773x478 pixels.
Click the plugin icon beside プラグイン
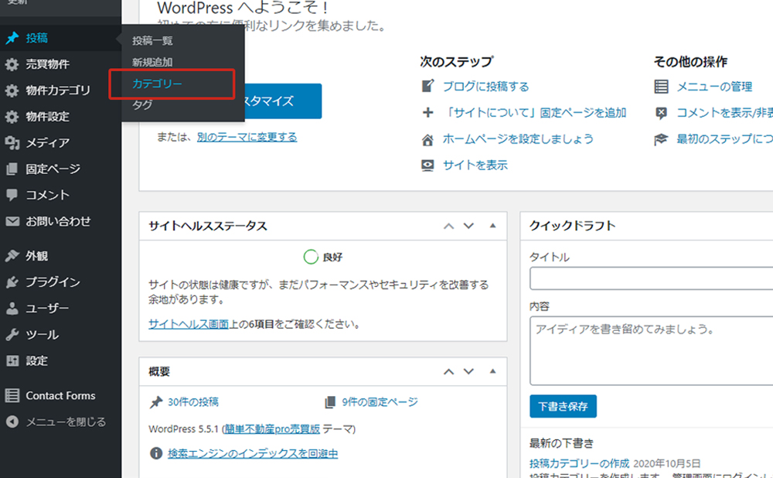pyautogui.click(x=12, y=282)
